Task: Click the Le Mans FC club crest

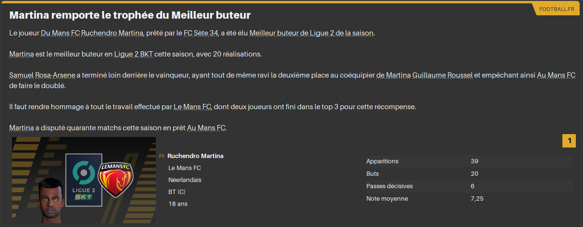Action: click(116, 180)
